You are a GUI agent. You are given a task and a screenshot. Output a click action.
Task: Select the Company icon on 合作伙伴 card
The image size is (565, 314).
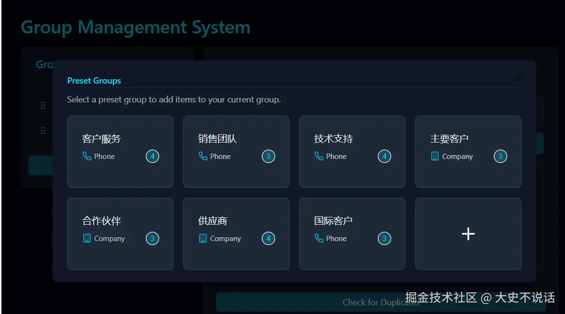click(88, 238)
